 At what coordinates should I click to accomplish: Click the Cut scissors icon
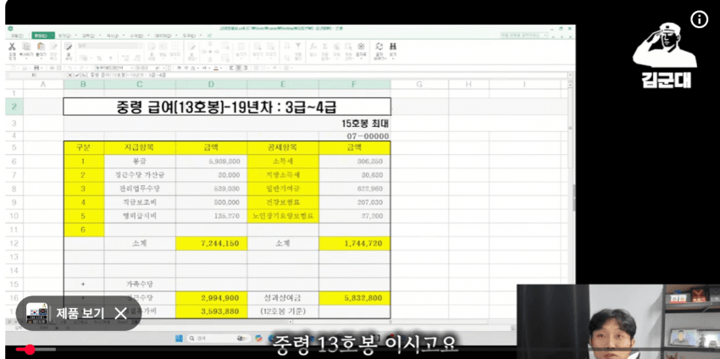(x=13, y=47)
